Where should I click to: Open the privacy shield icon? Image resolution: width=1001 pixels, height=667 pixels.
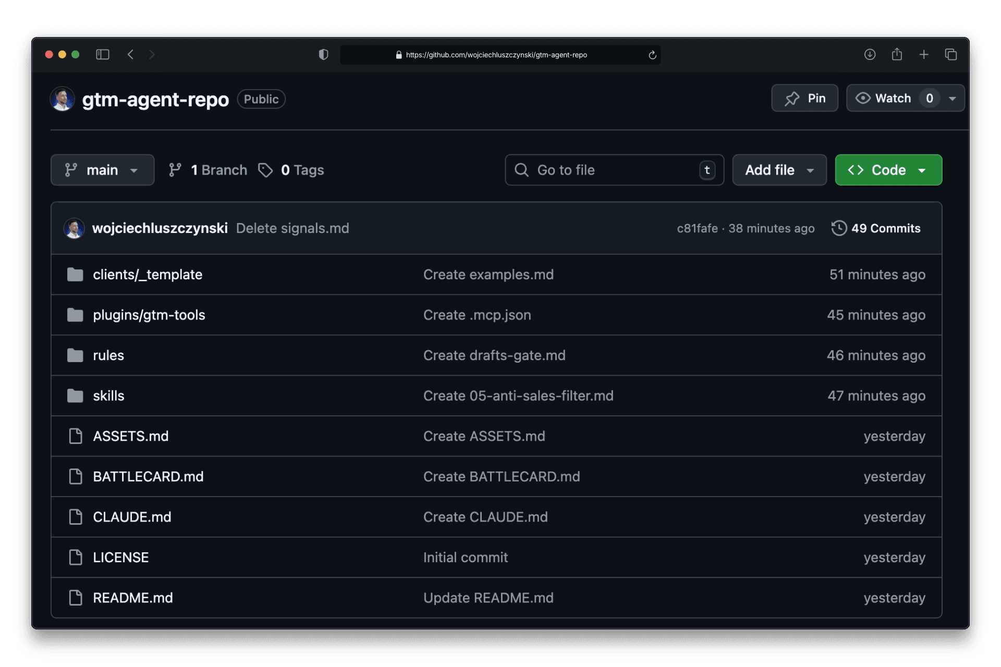[x=323, y=55]
